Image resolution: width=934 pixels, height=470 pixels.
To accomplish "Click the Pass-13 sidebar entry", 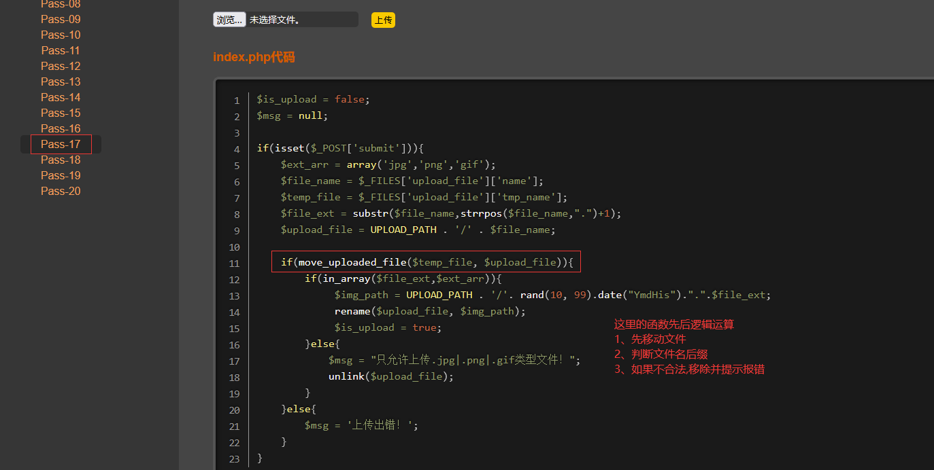I will pos(61,82).
